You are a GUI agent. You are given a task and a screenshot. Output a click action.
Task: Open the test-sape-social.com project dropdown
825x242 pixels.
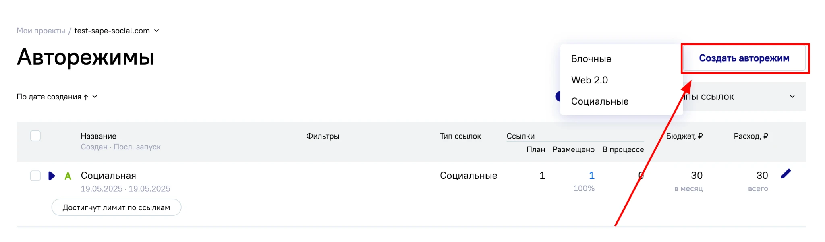coord(157,31)
